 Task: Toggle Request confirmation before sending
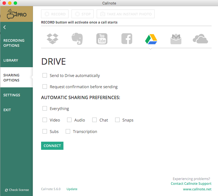(45, 87)
